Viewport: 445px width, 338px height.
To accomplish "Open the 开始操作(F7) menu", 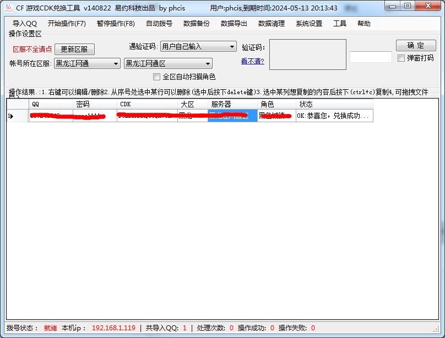I will click(67, 24).
